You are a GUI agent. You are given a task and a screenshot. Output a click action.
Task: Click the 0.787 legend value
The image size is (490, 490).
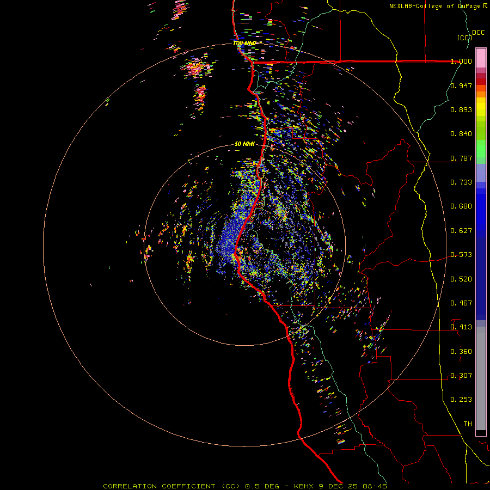pyautogui.click(x=461, y=158)
